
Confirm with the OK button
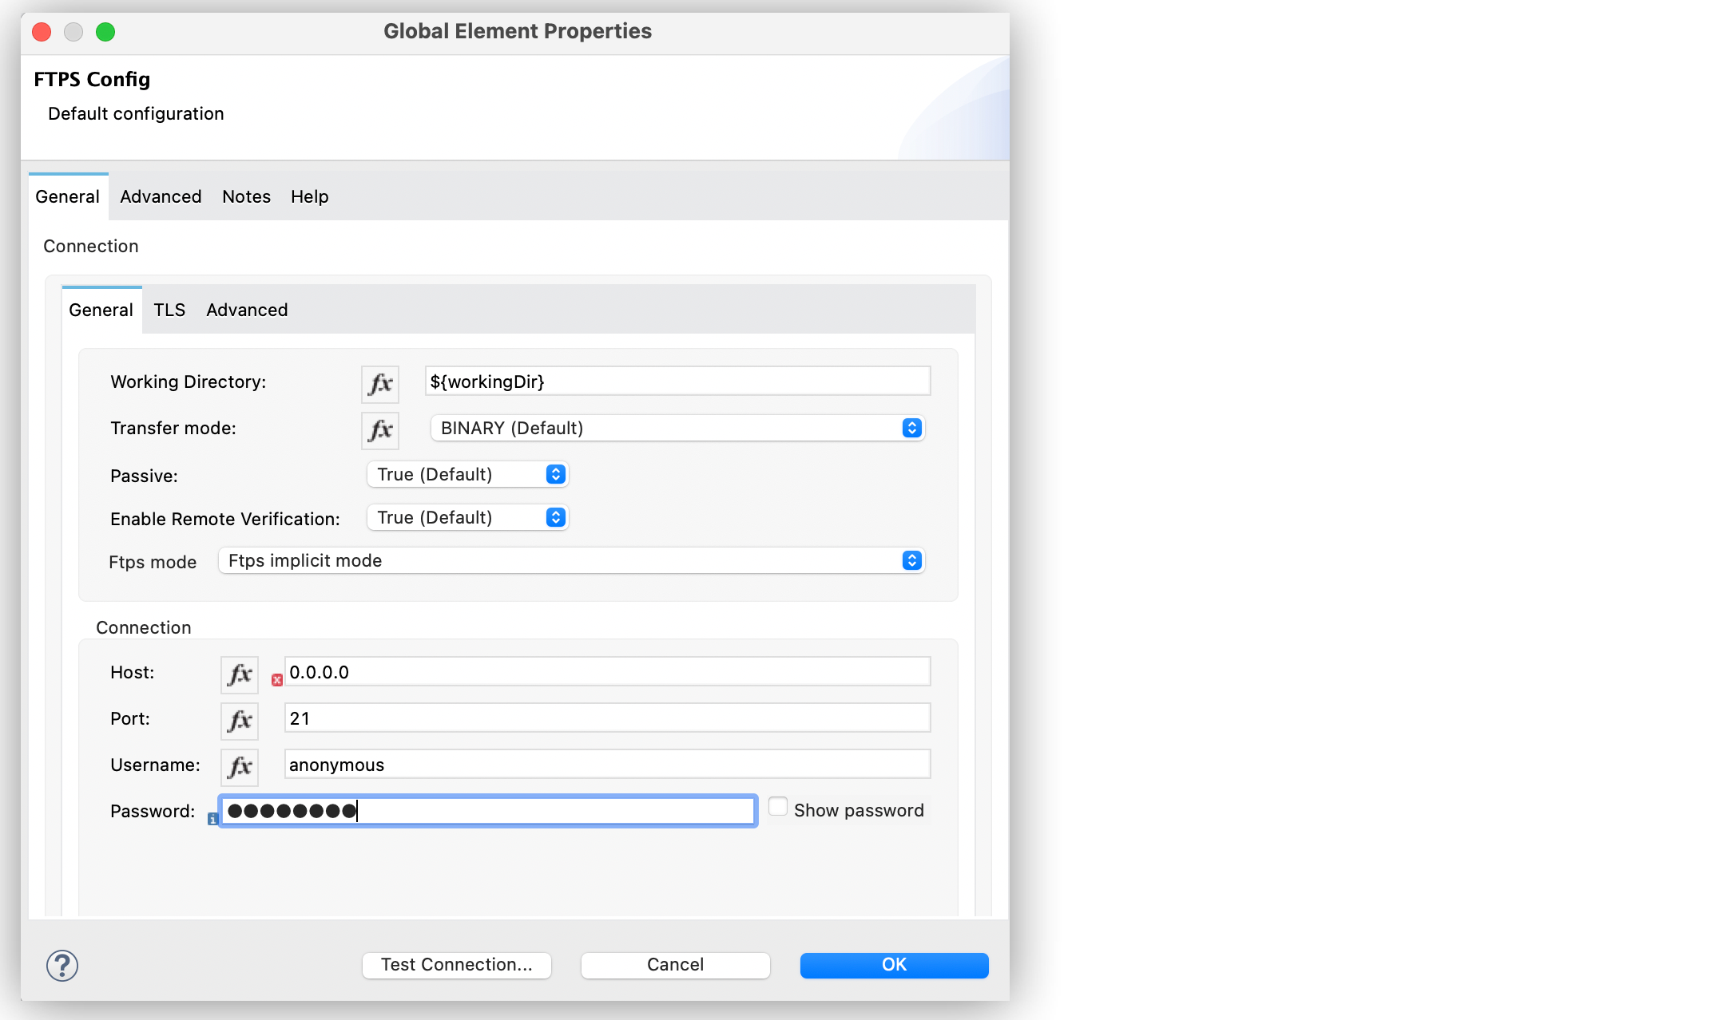tap(895, 965)
